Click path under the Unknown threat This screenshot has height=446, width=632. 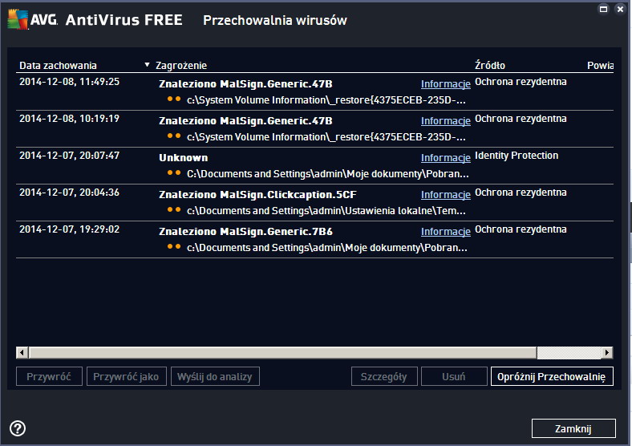click(328, 174)
